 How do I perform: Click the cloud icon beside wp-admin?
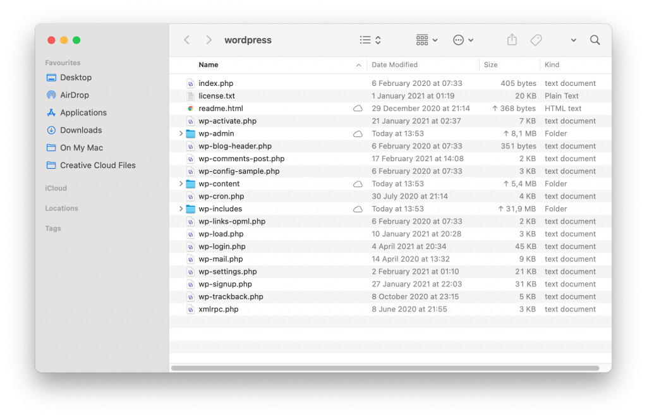[358, 134]
